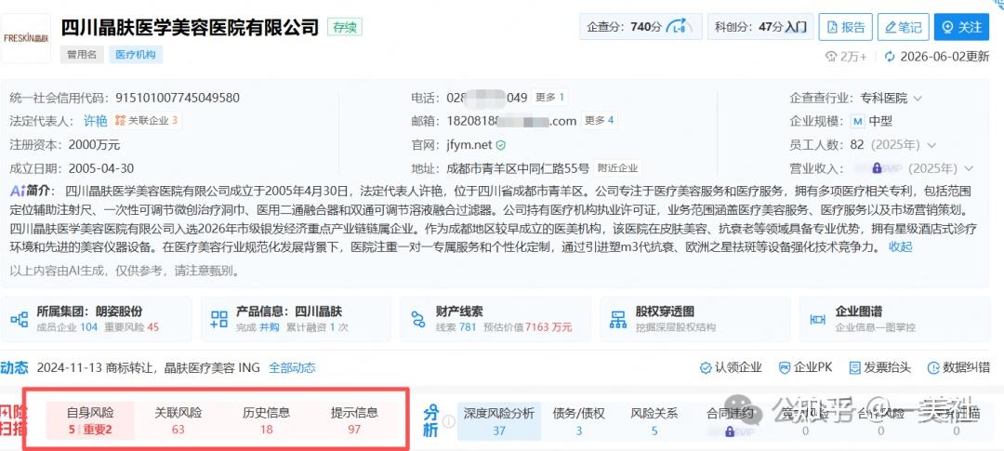Screen dimensions: 1004x451
Task: Click 企业PK compare button
Action: pyautogui.click(x=805, y=367)
